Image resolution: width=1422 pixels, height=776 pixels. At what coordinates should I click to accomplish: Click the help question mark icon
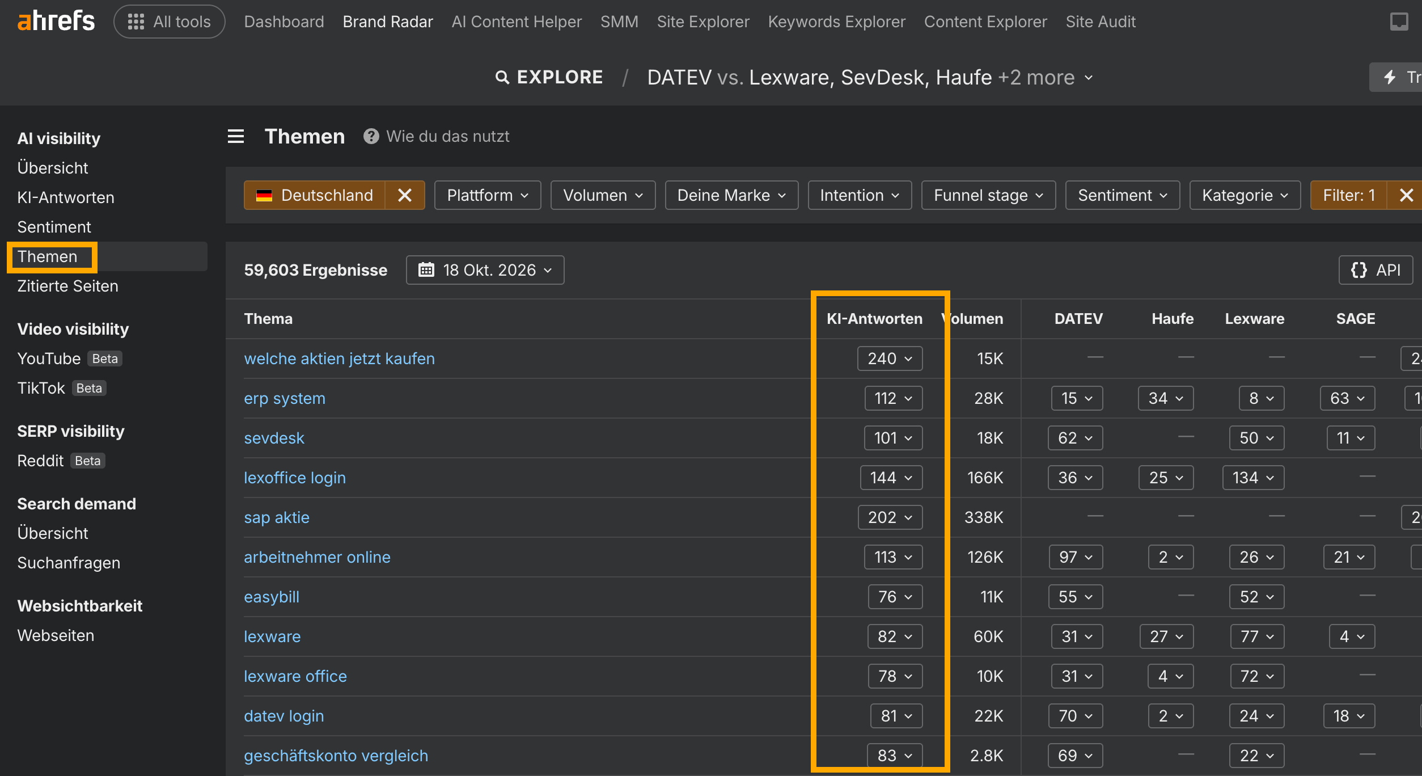[371, 137]
